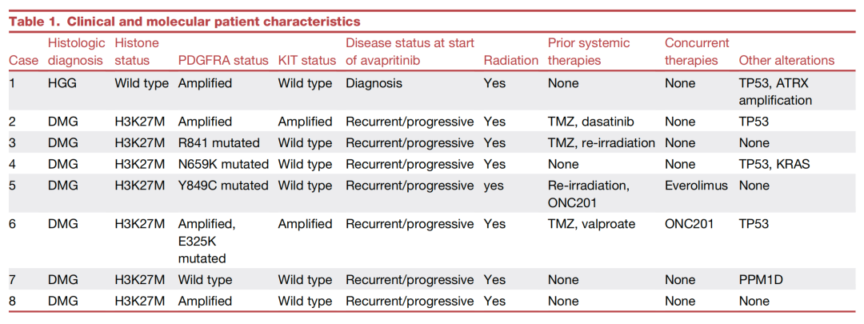
Task: Select the Y849C mutated cell
Action: point(223,186)
